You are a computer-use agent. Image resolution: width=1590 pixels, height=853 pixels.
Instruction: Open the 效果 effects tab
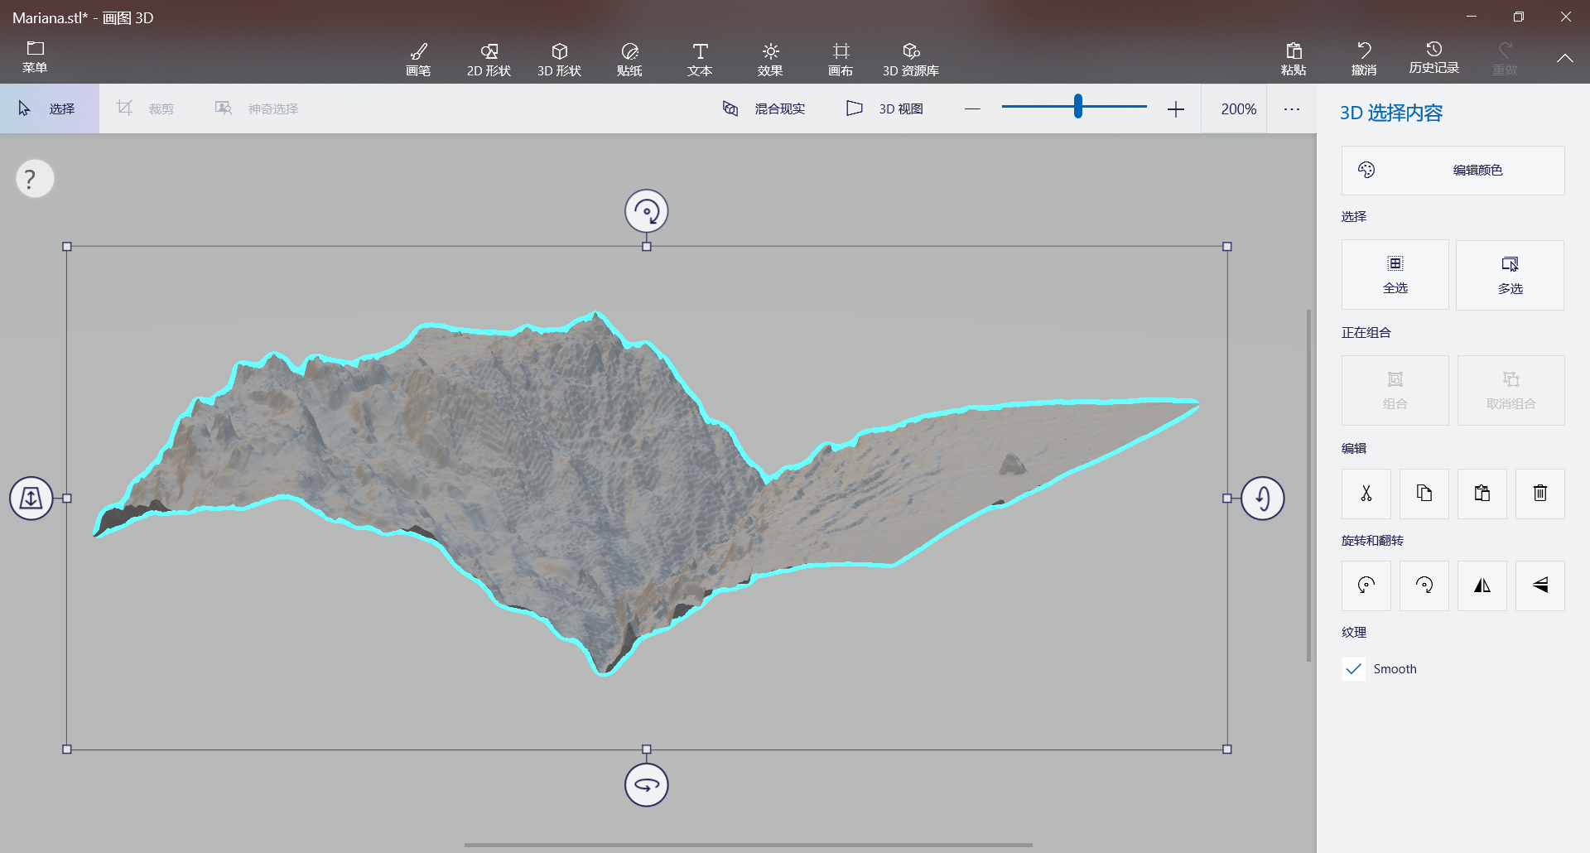pyautogui.click(x=770, y=59)
